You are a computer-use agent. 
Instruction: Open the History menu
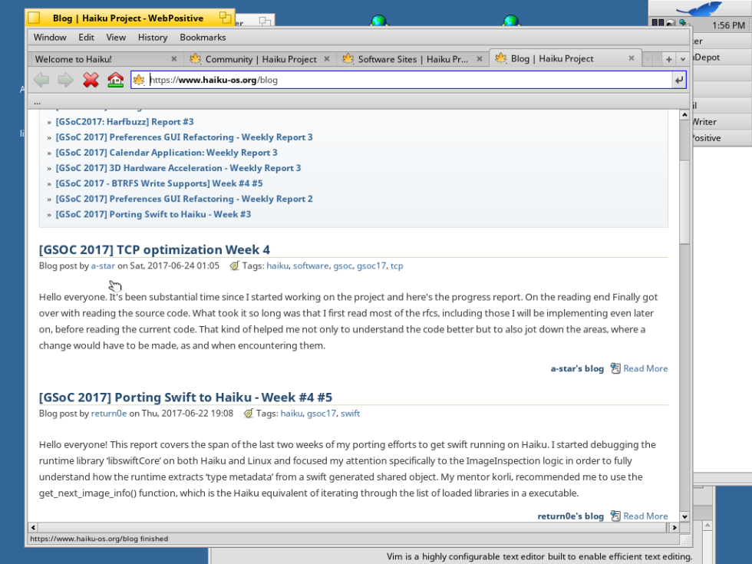click(x=152, y=37)
